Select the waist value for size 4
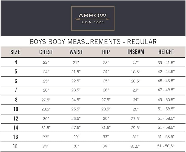The image size is (186, 152). coord(76,62)
